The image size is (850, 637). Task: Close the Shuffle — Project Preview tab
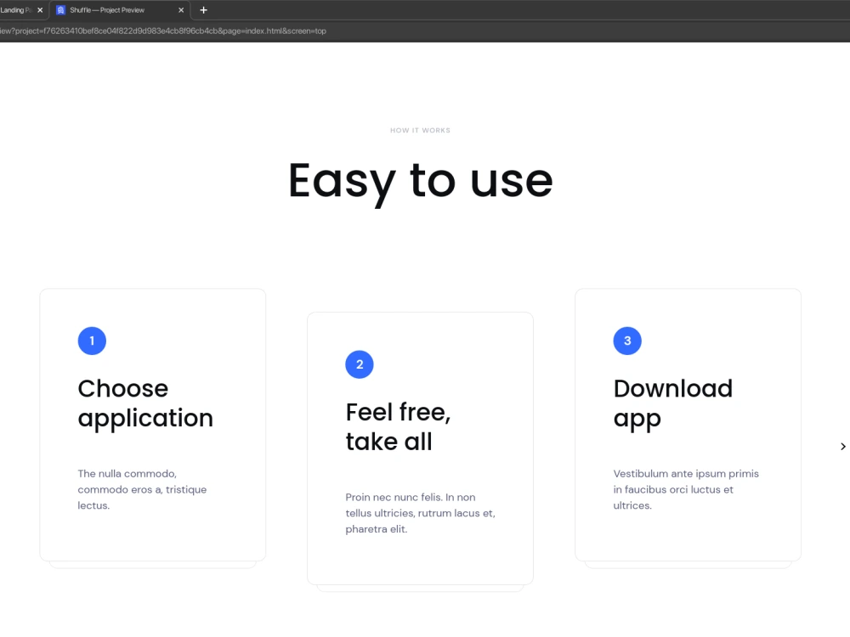click(x=181, y=10)
